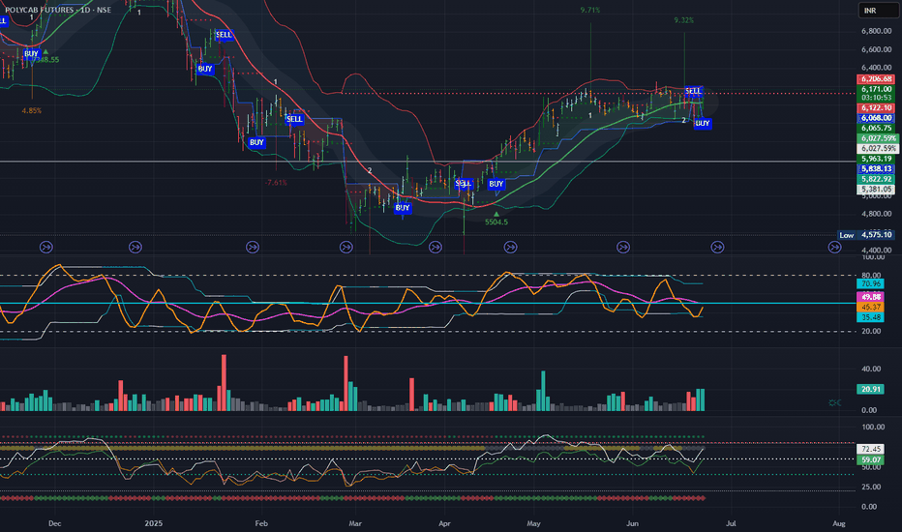The image size is (902, 532).
Task: Click the Dec label on time axis
Action: pos(54,523)
